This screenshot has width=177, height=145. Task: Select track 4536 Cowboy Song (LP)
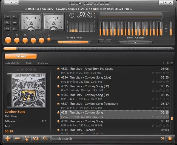115,97
